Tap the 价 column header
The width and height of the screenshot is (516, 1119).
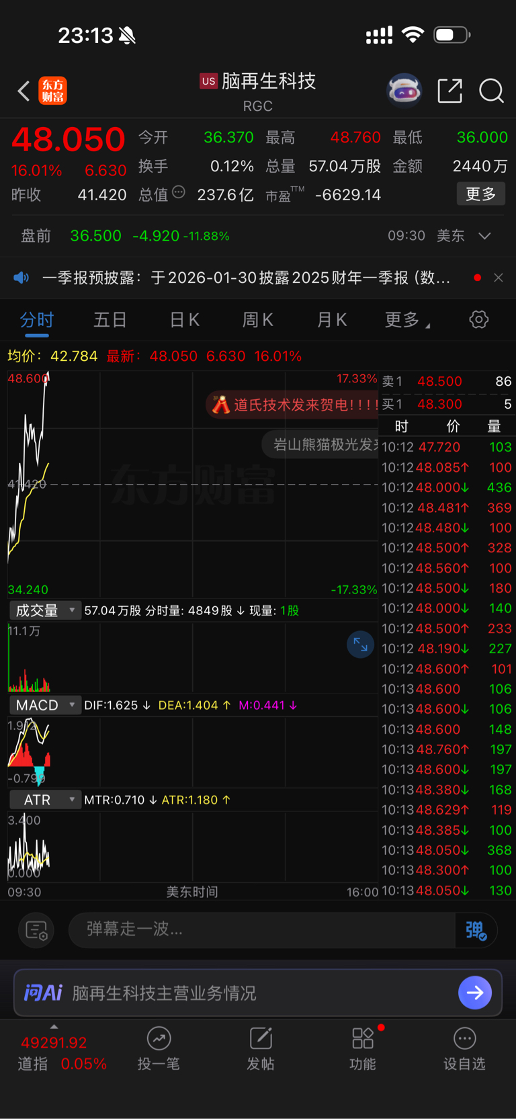coord(454,426)
